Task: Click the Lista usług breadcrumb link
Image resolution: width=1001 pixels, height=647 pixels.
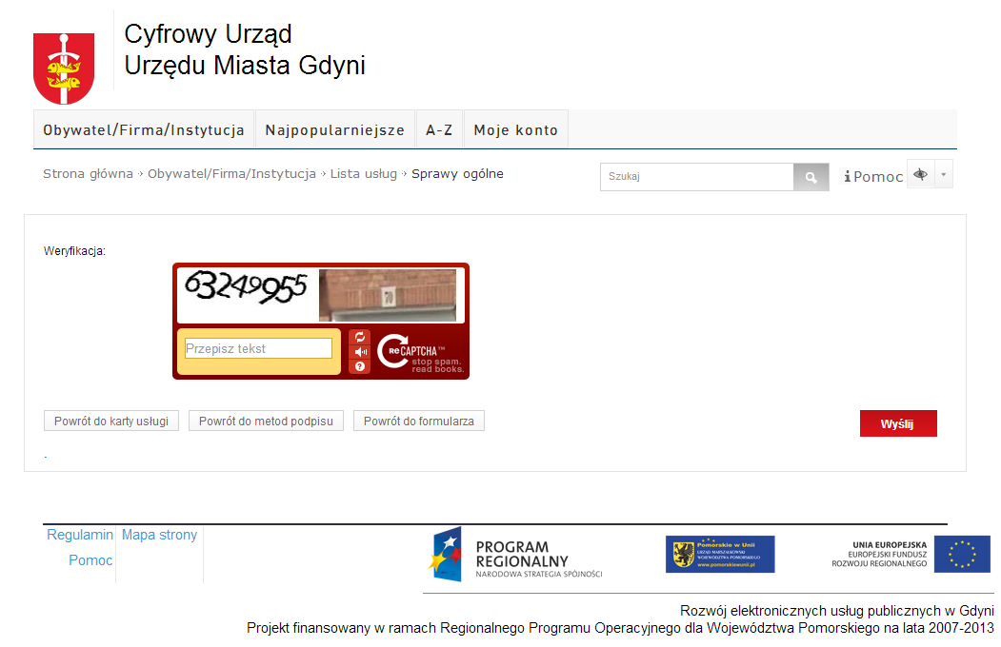Action: coord(364,174)
